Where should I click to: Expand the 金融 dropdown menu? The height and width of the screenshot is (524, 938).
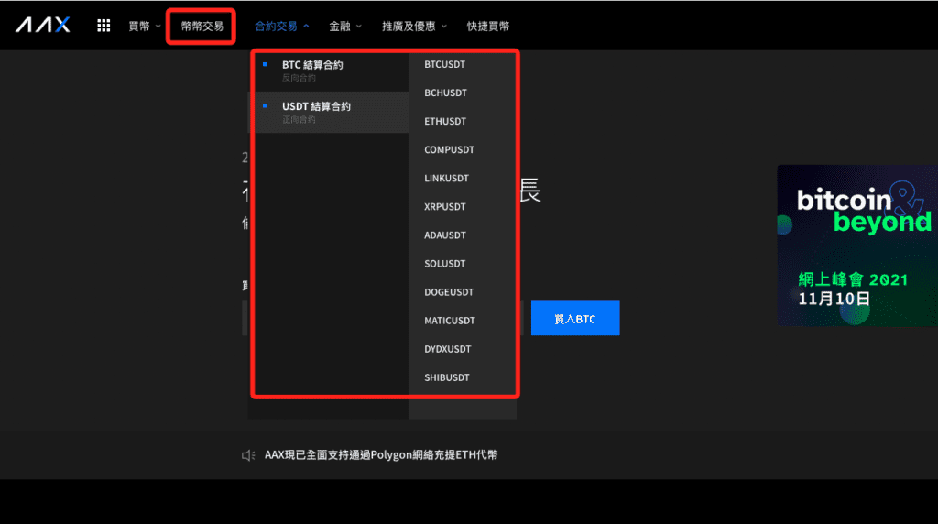[x=345, y=27]
